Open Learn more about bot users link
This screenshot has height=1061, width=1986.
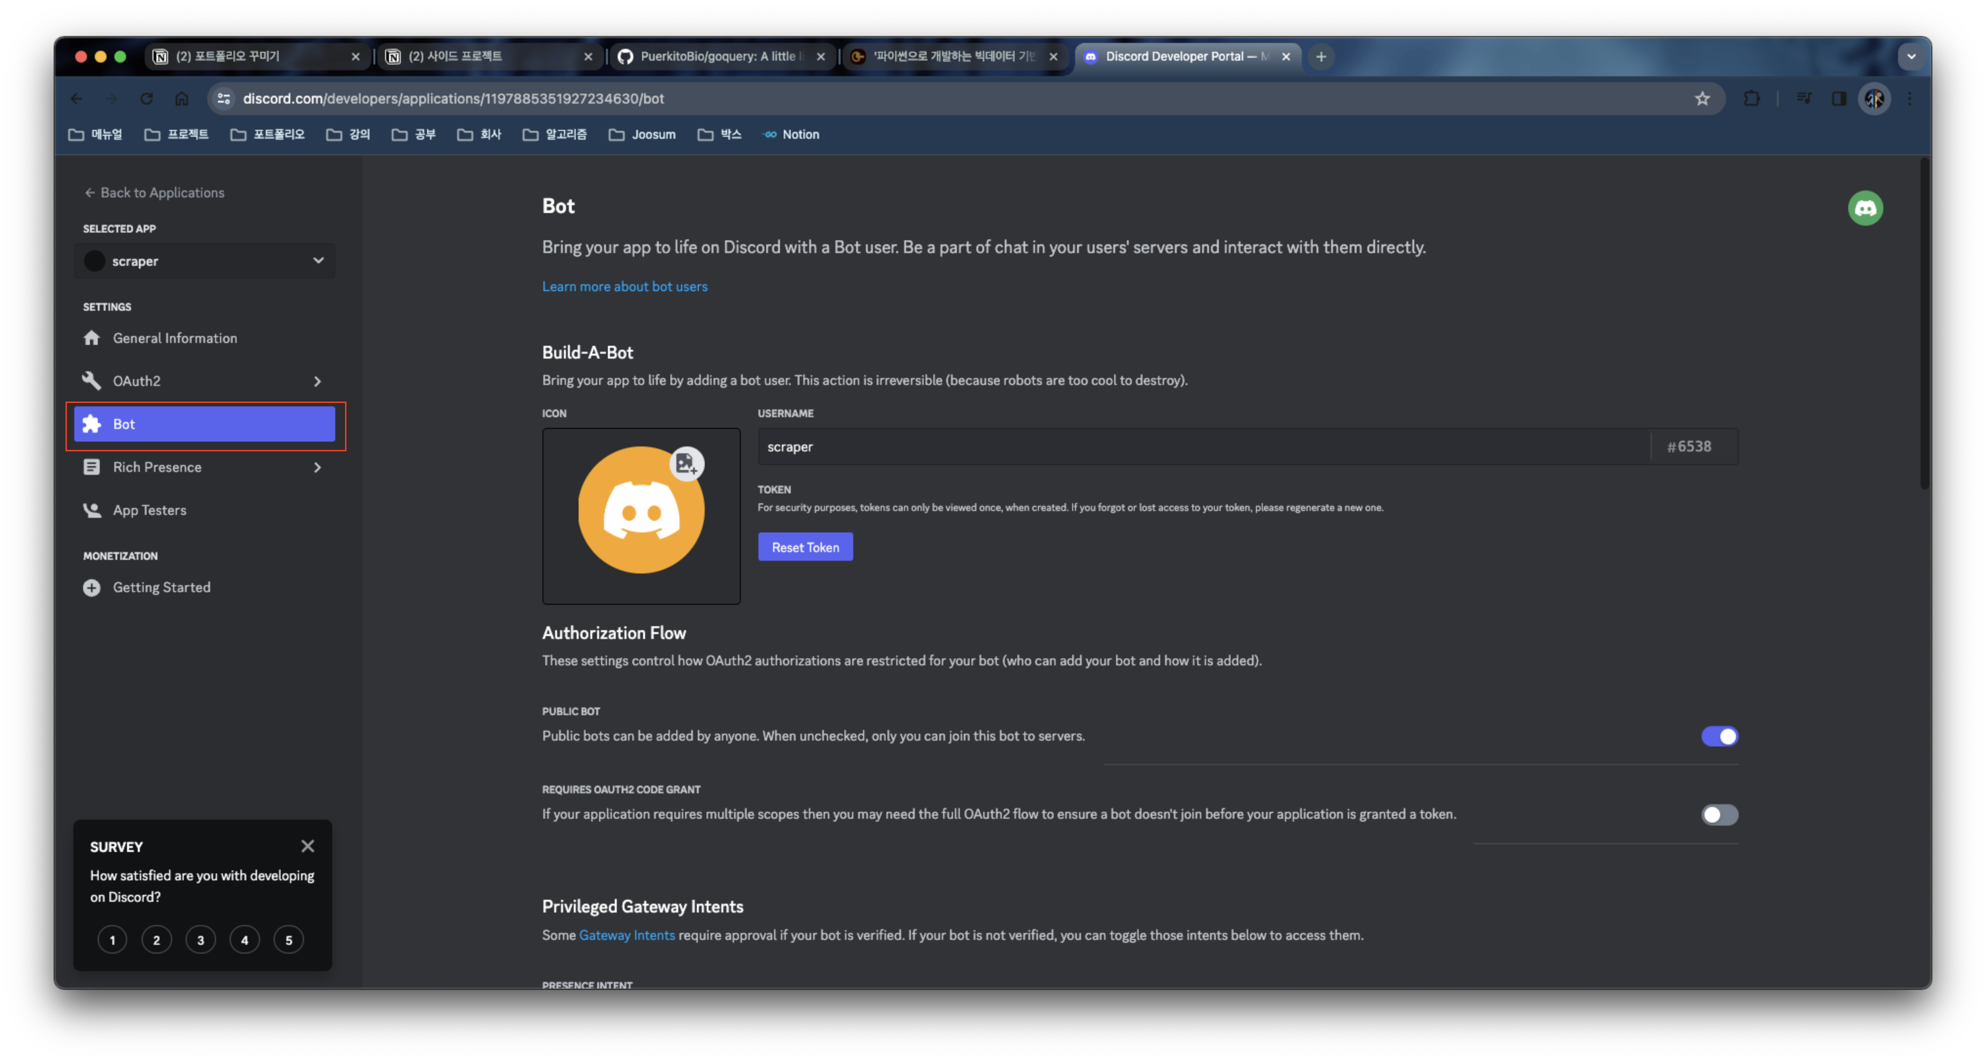point(625,287)
